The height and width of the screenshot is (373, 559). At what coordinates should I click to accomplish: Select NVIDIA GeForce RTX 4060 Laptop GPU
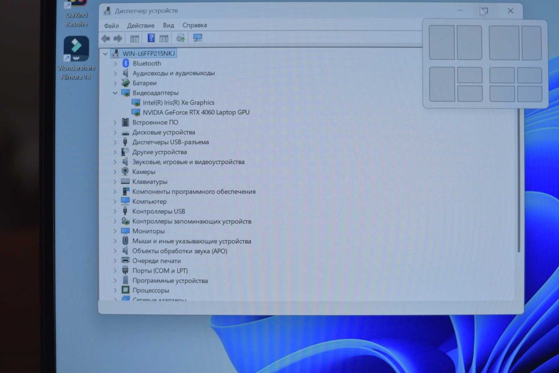(x=196, y=112)
